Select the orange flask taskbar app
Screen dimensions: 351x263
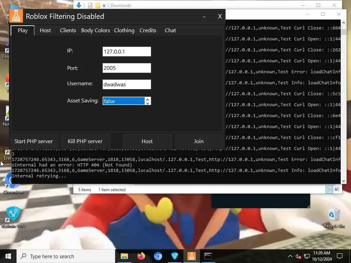coord(191,256)
